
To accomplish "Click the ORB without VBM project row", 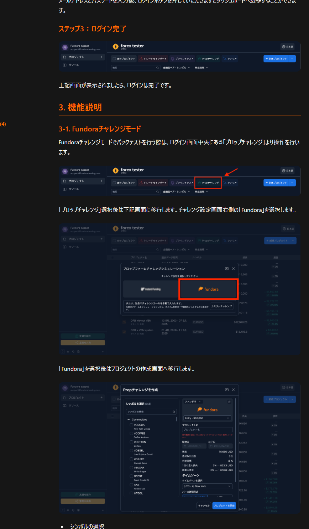I will click(x=204, y=322).
